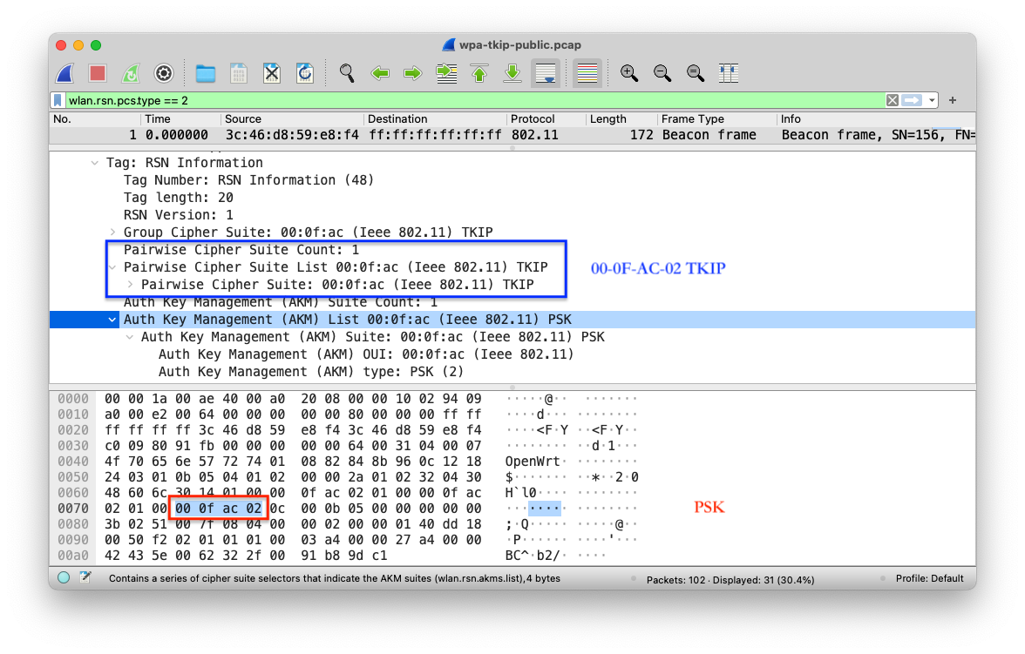The image size is (1025, 654).
Task: Toggle packet colorization rules
Action: coord(587,73)
